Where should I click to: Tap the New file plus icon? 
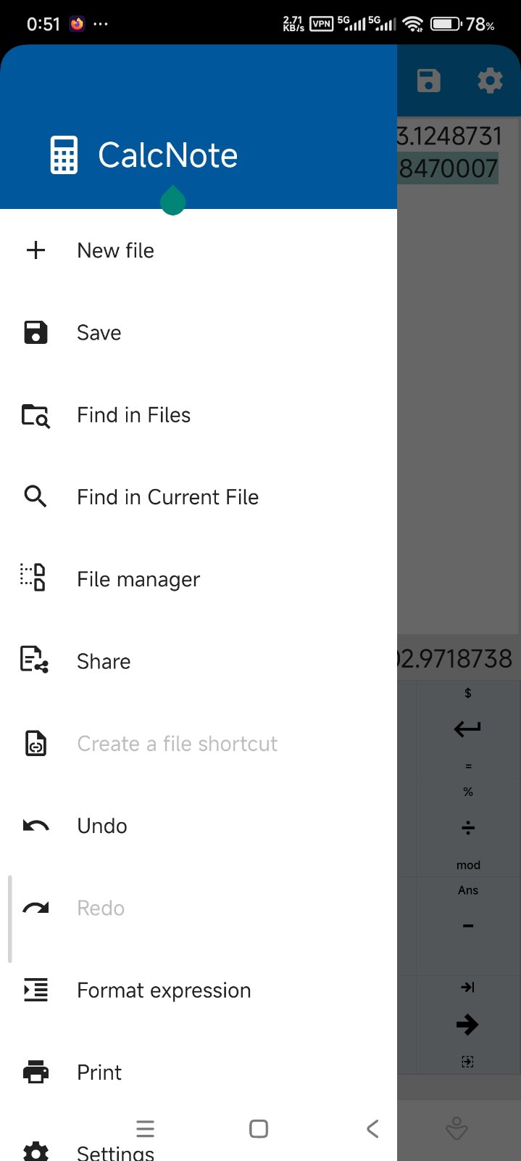pos(36,250)
